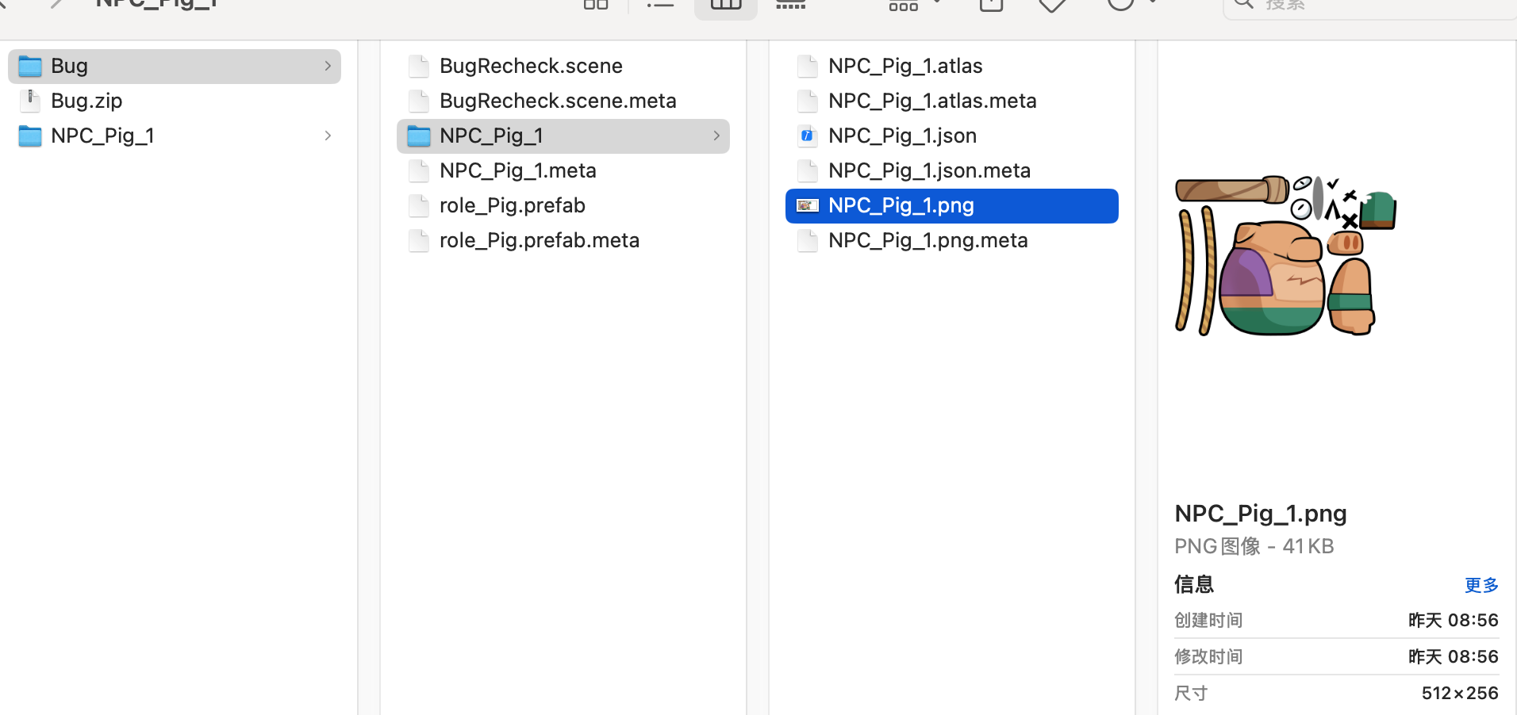Click the 更多 link in info panel
The height and width of the screenshot is (715, 1517).
point(1481,585)
